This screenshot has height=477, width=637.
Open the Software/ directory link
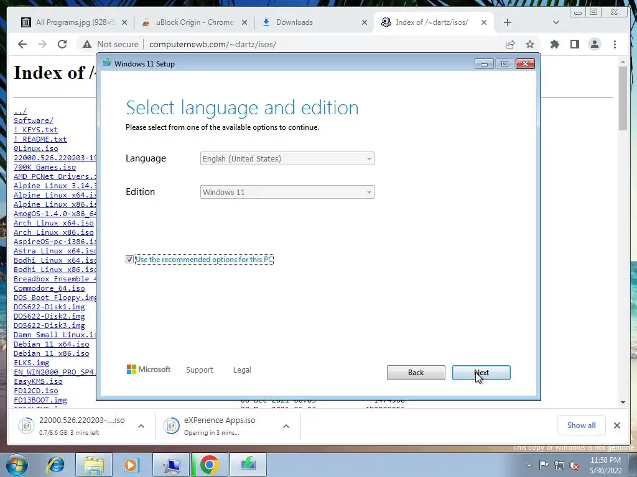coord(34,120)
